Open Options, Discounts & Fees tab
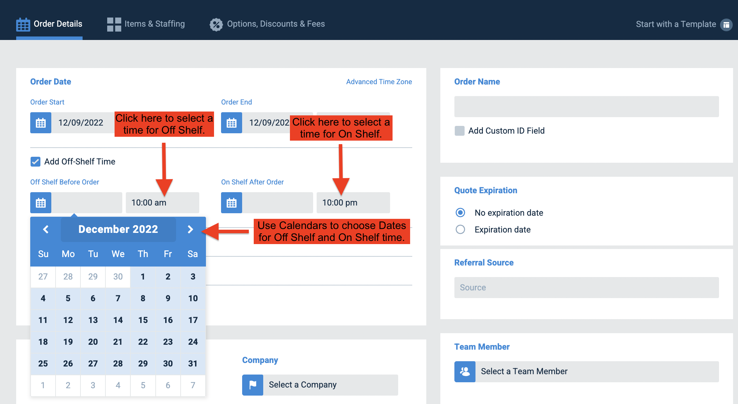738x404 pixels. 267,24
